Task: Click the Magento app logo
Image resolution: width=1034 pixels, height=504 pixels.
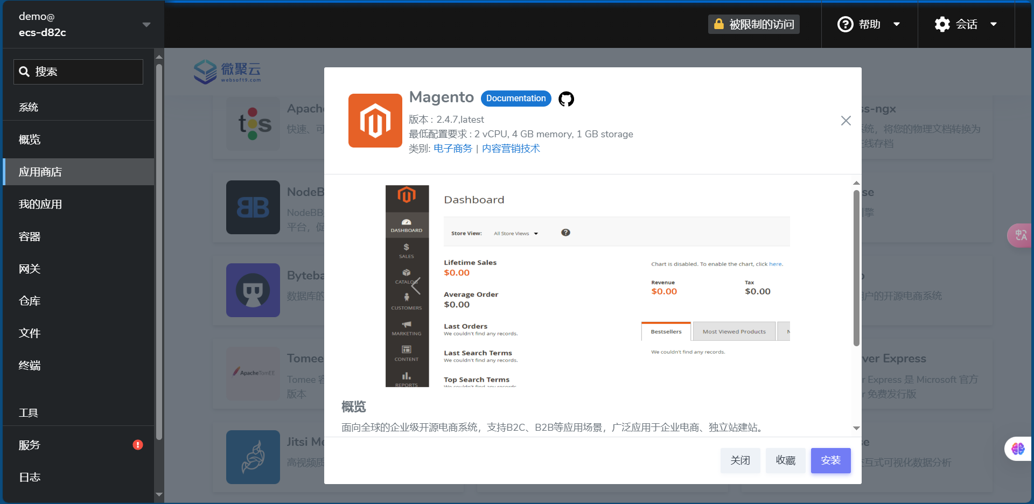Action: pyautogui.click(x=375, y=121)
